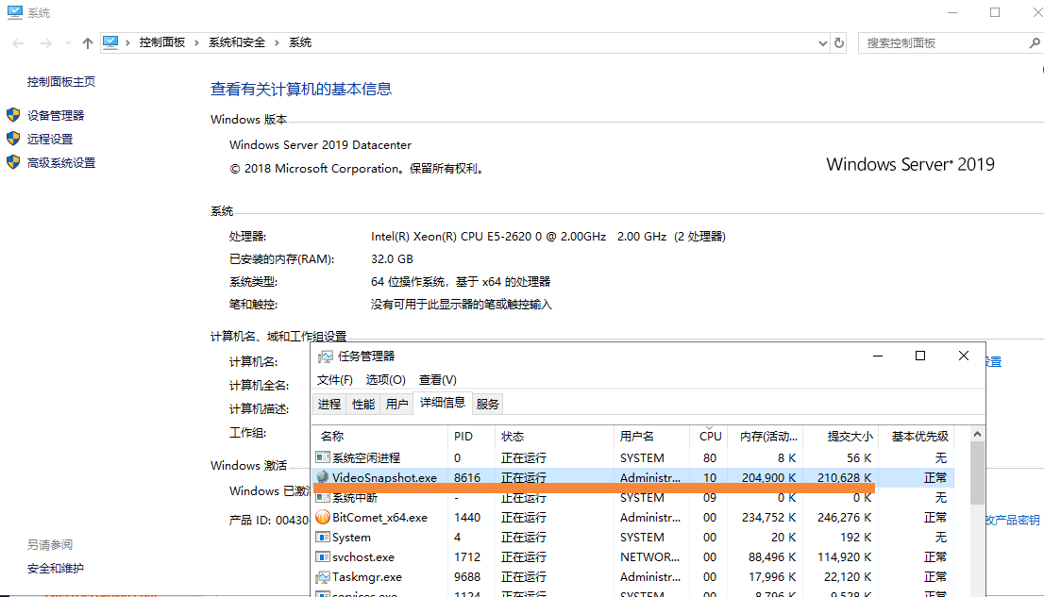The height and width of the screenshot is (597, 1044).
Task: Select 控制面板 breadcrumb
Action: pos(161,42)
